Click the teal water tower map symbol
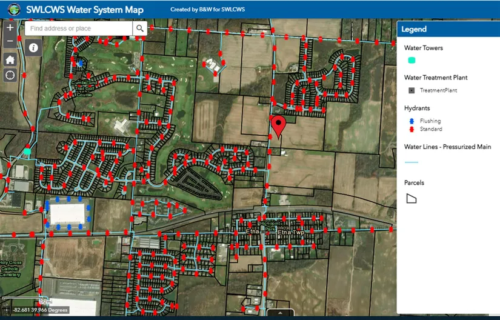 coord(27,151)
